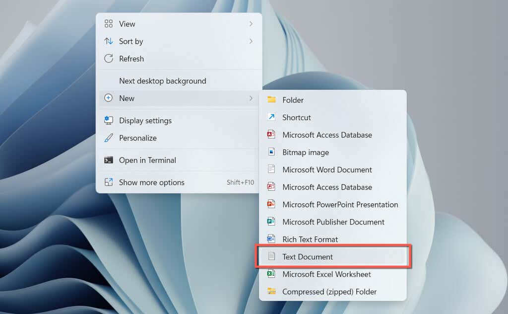Click the Sort by arrows icon
The width and height of the screenshot is (508, 314).
[x=109, y=41]
